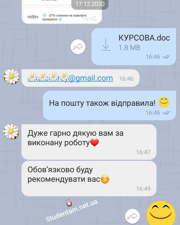Image resolution: width=180 pixels, height=225 pixels.
Task: Select the 'На пошту також відправила!' message
Action: [x=109, y=105]
